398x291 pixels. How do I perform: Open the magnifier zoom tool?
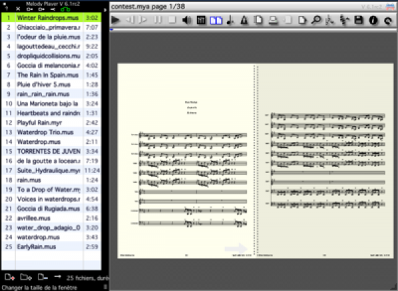316,21
